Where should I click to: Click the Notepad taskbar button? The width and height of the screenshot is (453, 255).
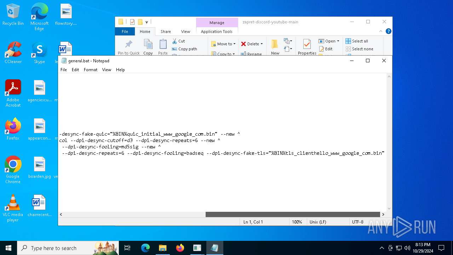[214, 248]
